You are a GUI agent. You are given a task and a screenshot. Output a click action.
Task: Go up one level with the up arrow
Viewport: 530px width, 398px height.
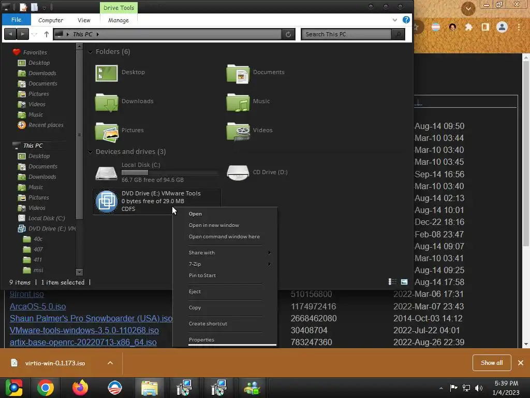pyautogui.click(x=47, y=34)
